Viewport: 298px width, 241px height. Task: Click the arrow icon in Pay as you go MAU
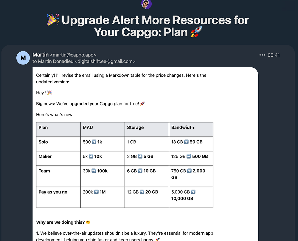[x=96, y=192]
